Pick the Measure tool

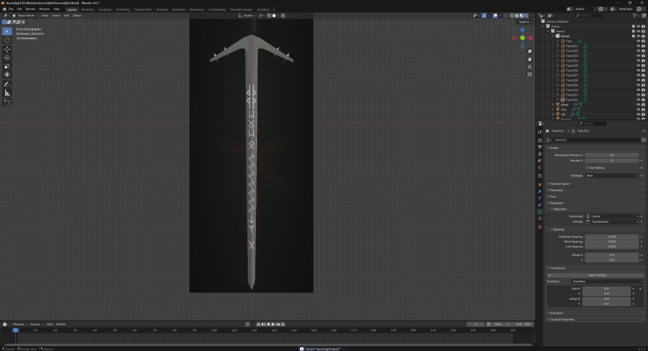click(7, 92)
